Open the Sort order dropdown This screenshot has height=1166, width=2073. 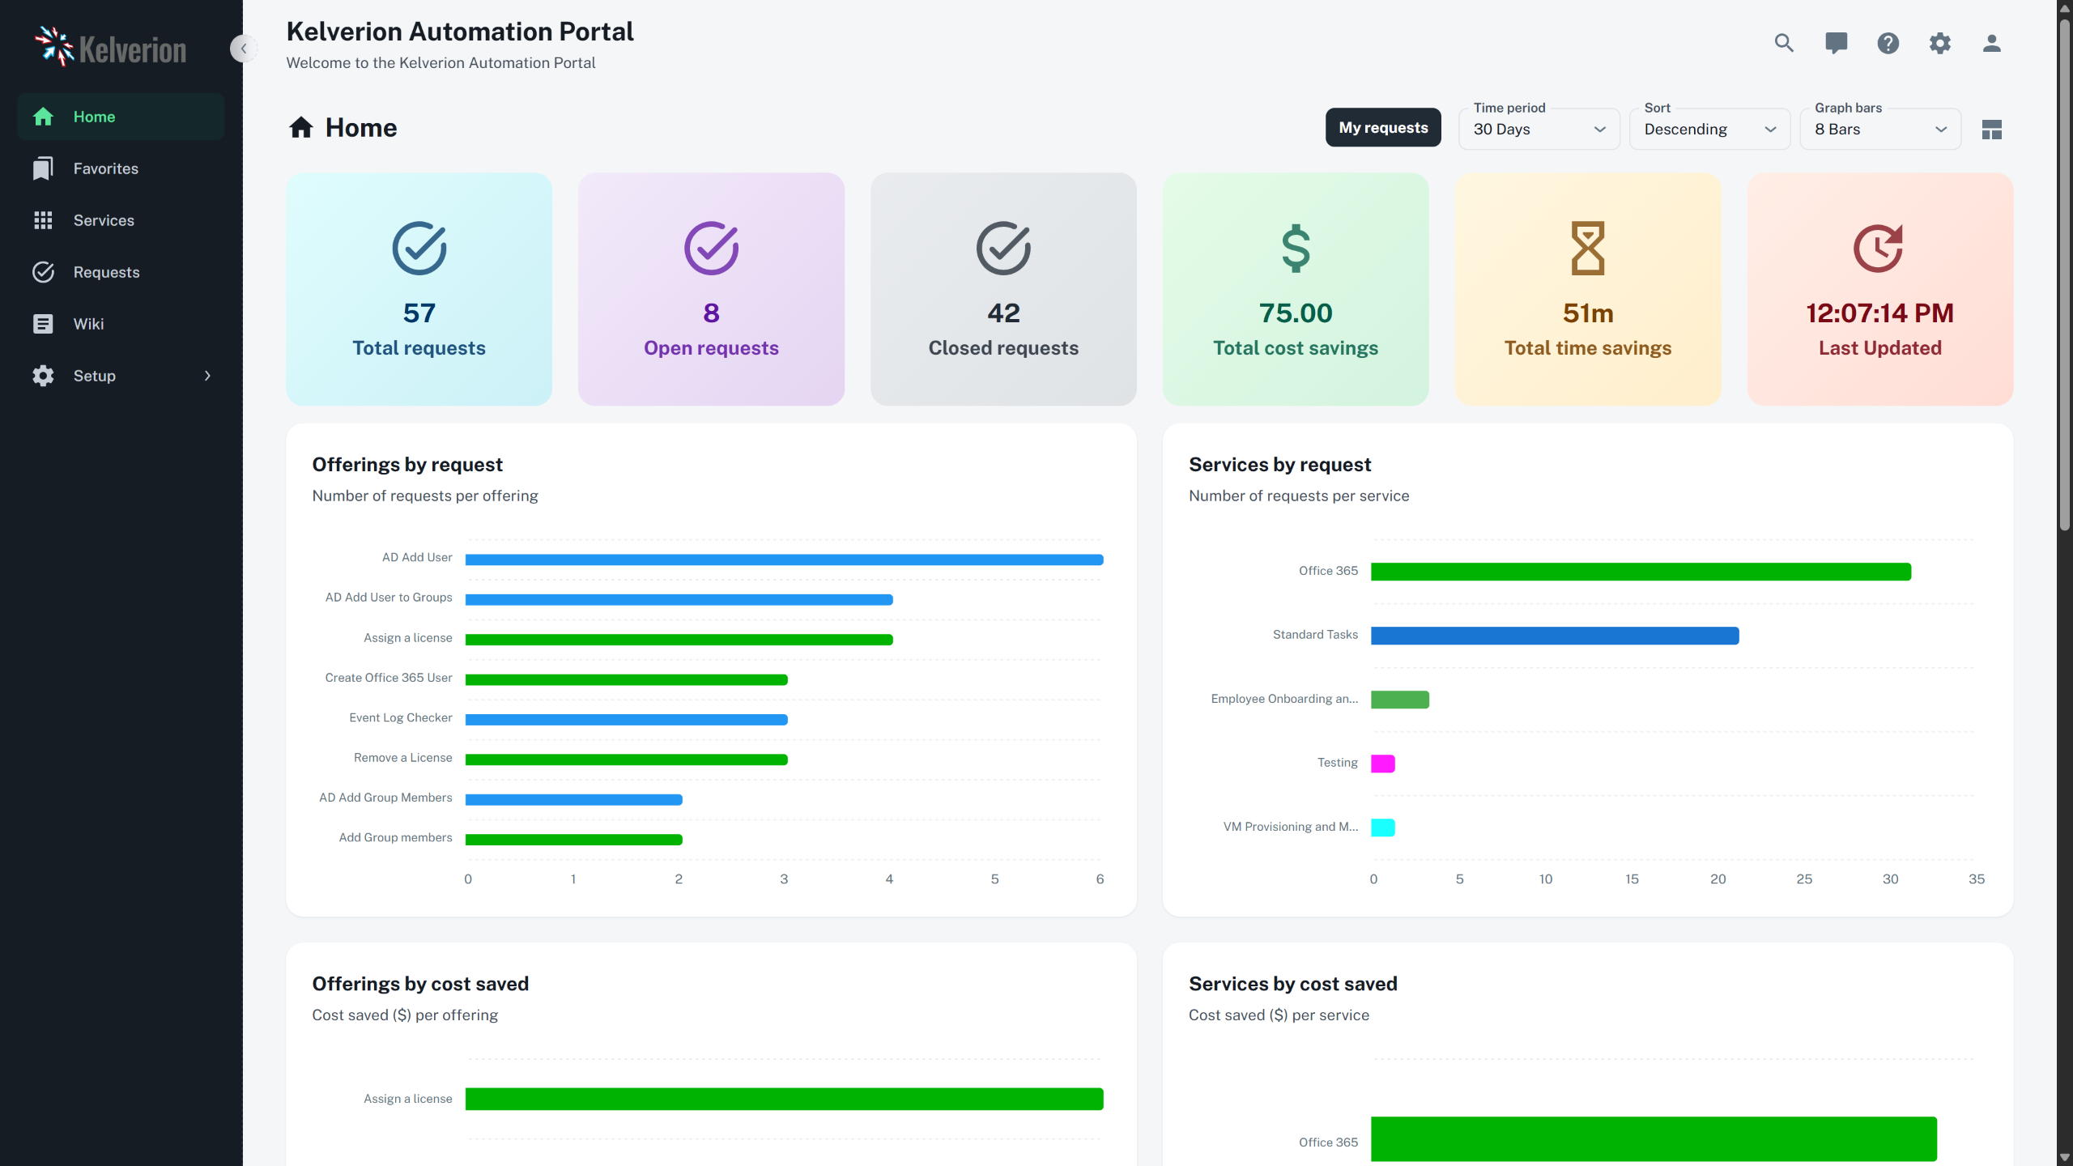[1709, 130]
